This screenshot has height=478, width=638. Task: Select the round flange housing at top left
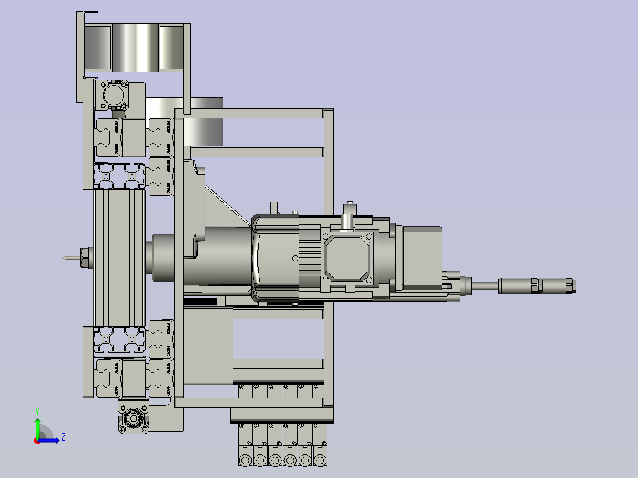[x=112, y=96]
